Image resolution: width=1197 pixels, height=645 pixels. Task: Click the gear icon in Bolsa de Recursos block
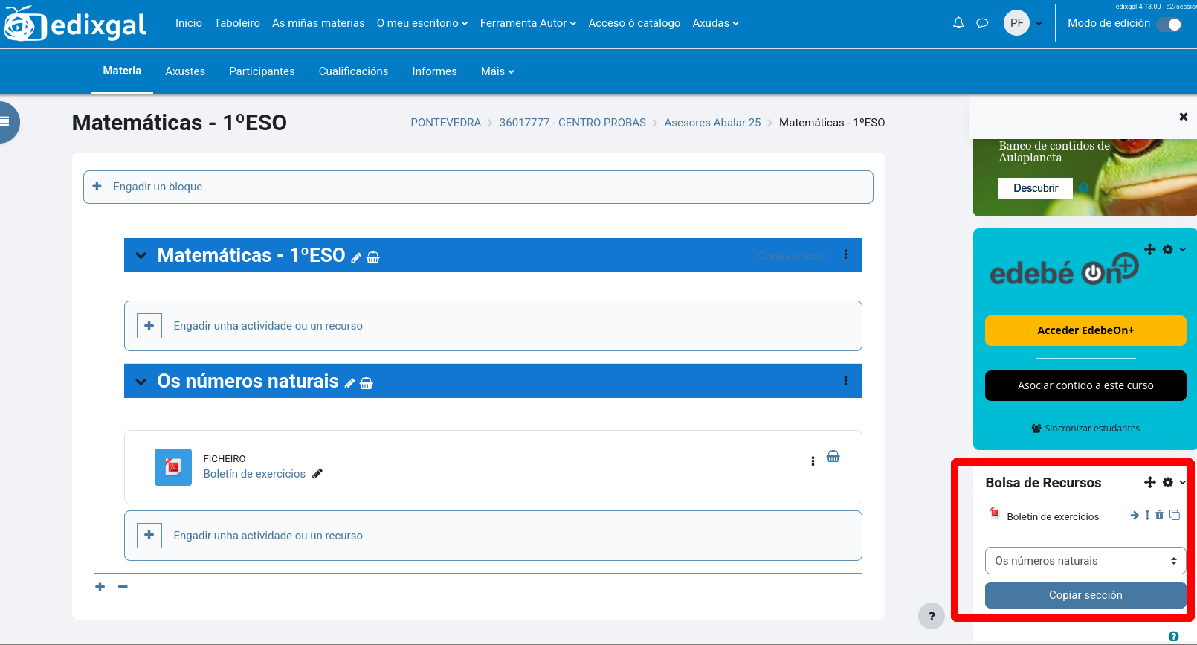point(1168,483)
